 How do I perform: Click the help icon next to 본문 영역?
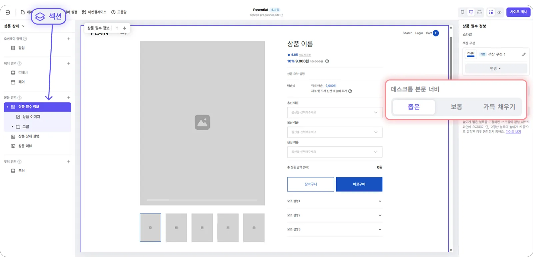tap(19, 98)
